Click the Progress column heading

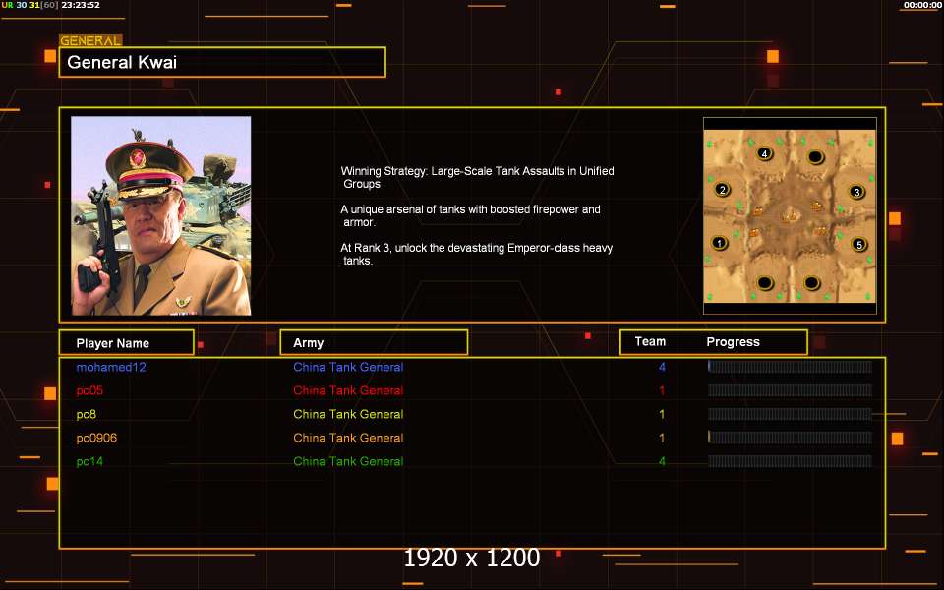click(733, 342)
